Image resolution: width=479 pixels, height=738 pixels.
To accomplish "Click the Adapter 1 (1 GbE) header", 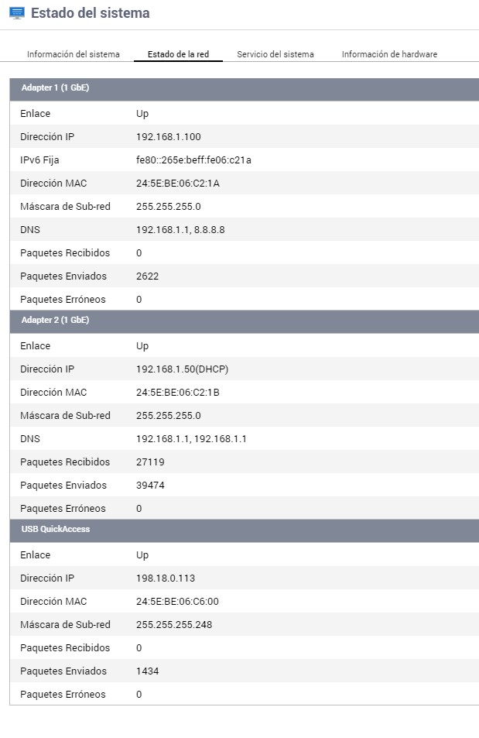I will (55, 88).
